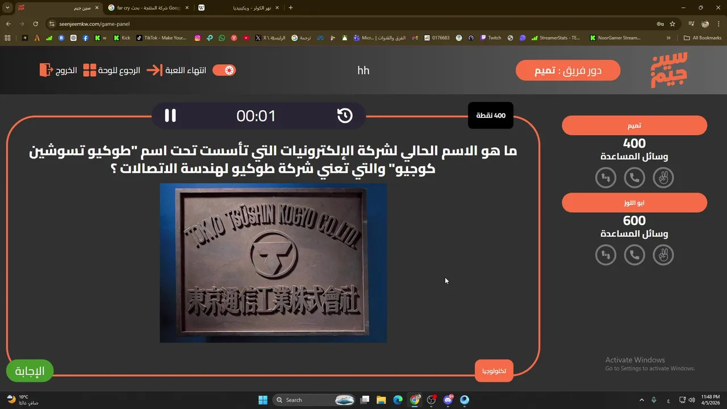The height and width of the screenshot is (409, 727).
Task: Click the سين جيم site logo
Action: coord(669,70)
